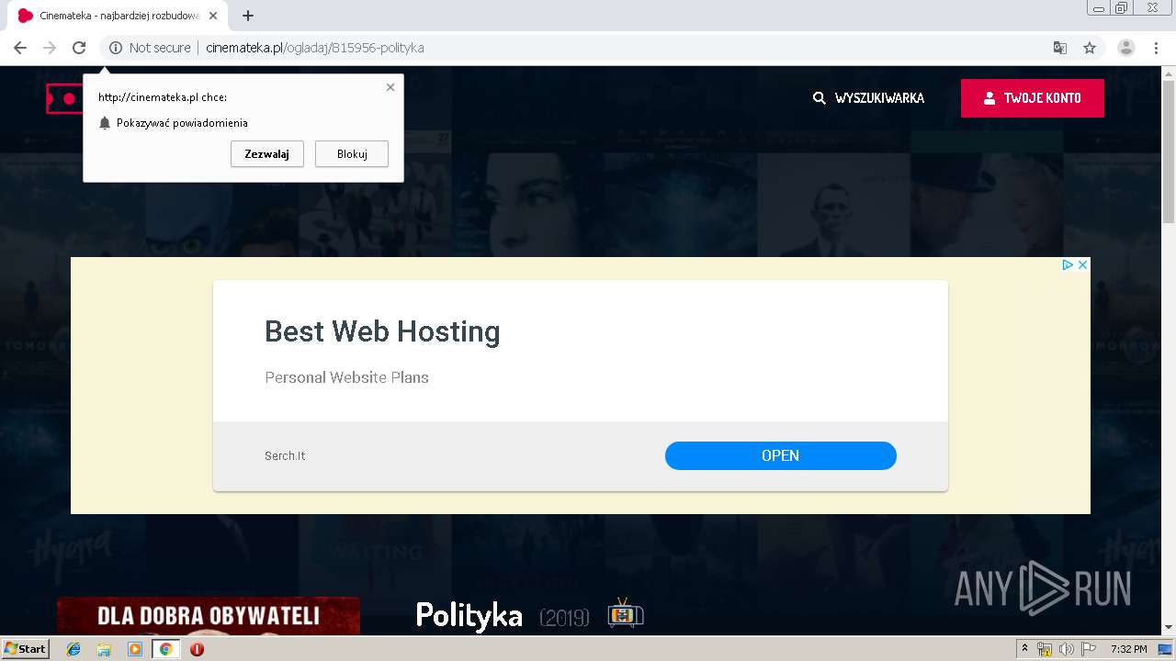View site info next to Not secure

[116, 48]
